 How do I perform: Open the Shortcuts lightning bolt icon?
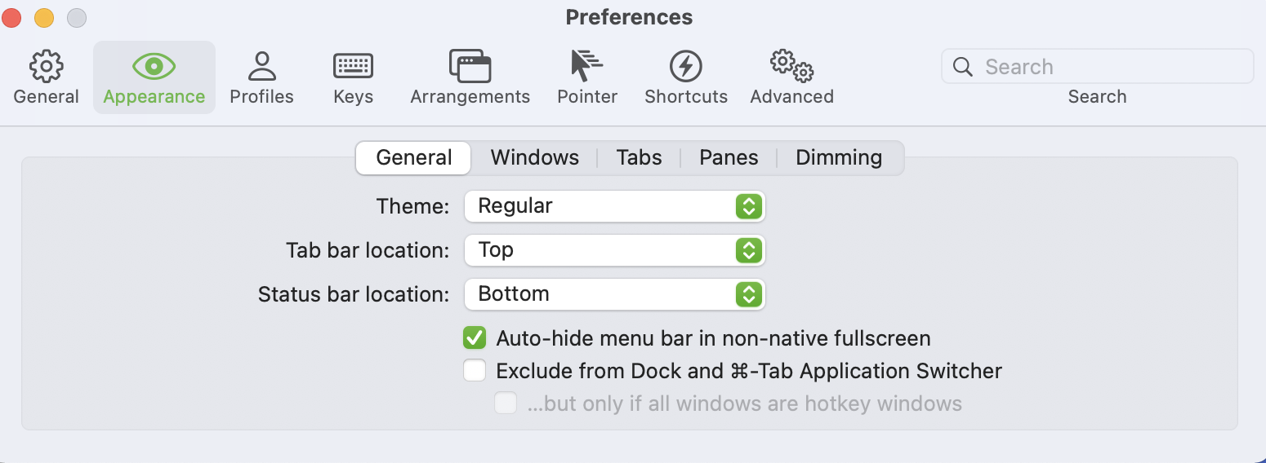pyautogui.click(x=685, y=67)
